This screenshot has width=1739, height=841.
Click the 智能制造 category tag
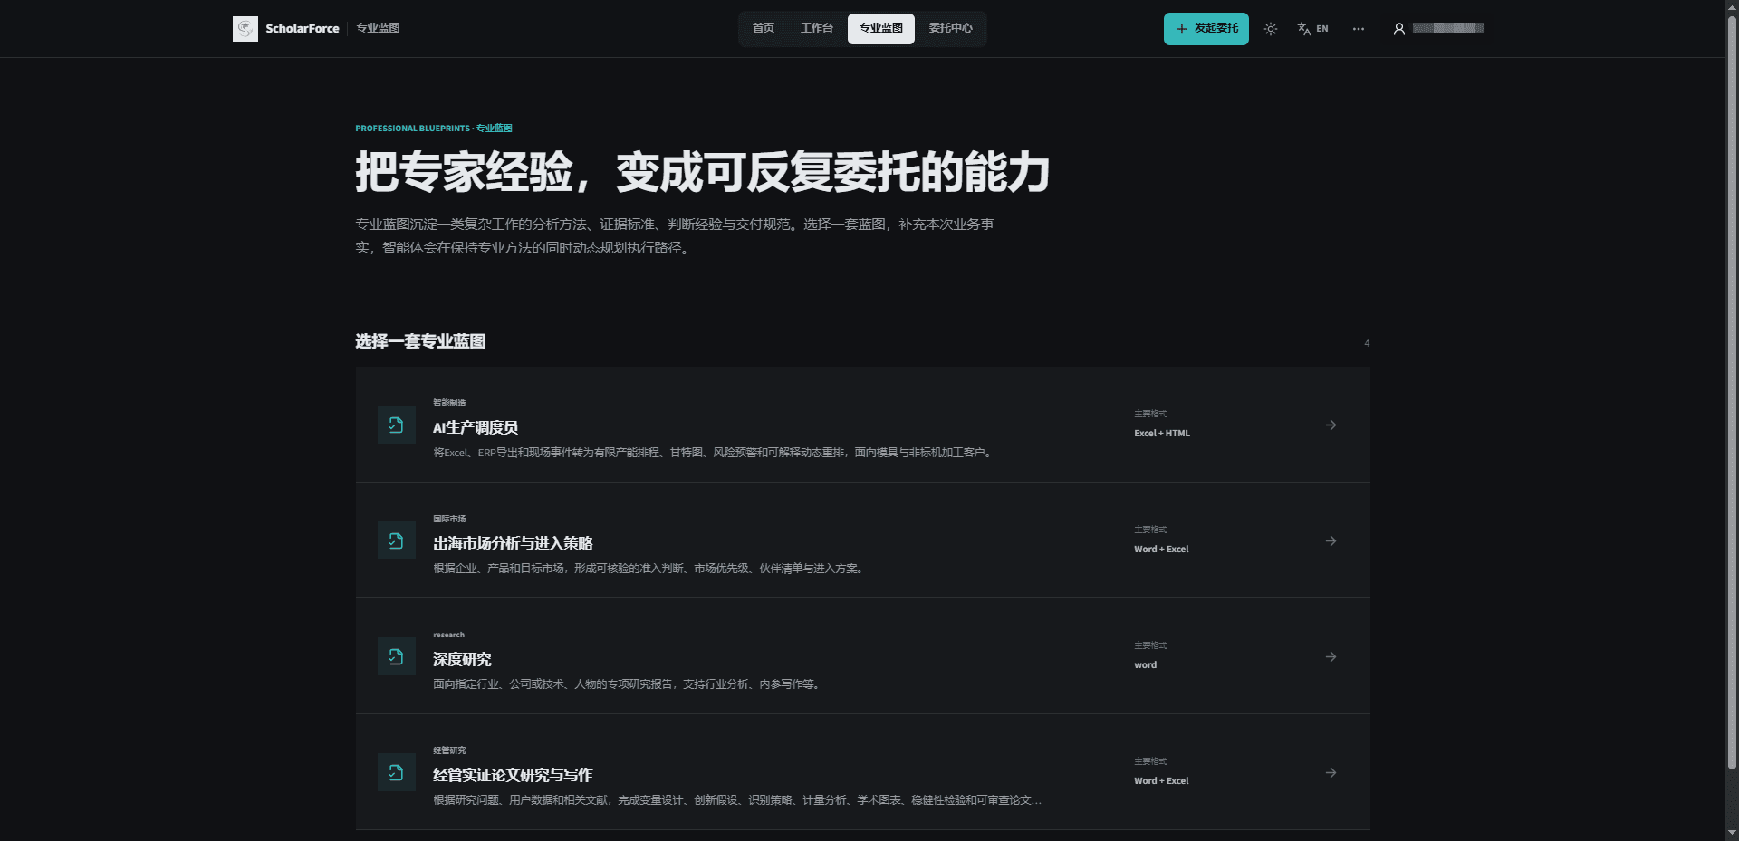(449, 403)
